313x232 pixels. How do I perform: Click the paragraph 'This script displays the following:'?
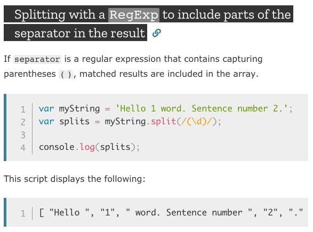75,179
